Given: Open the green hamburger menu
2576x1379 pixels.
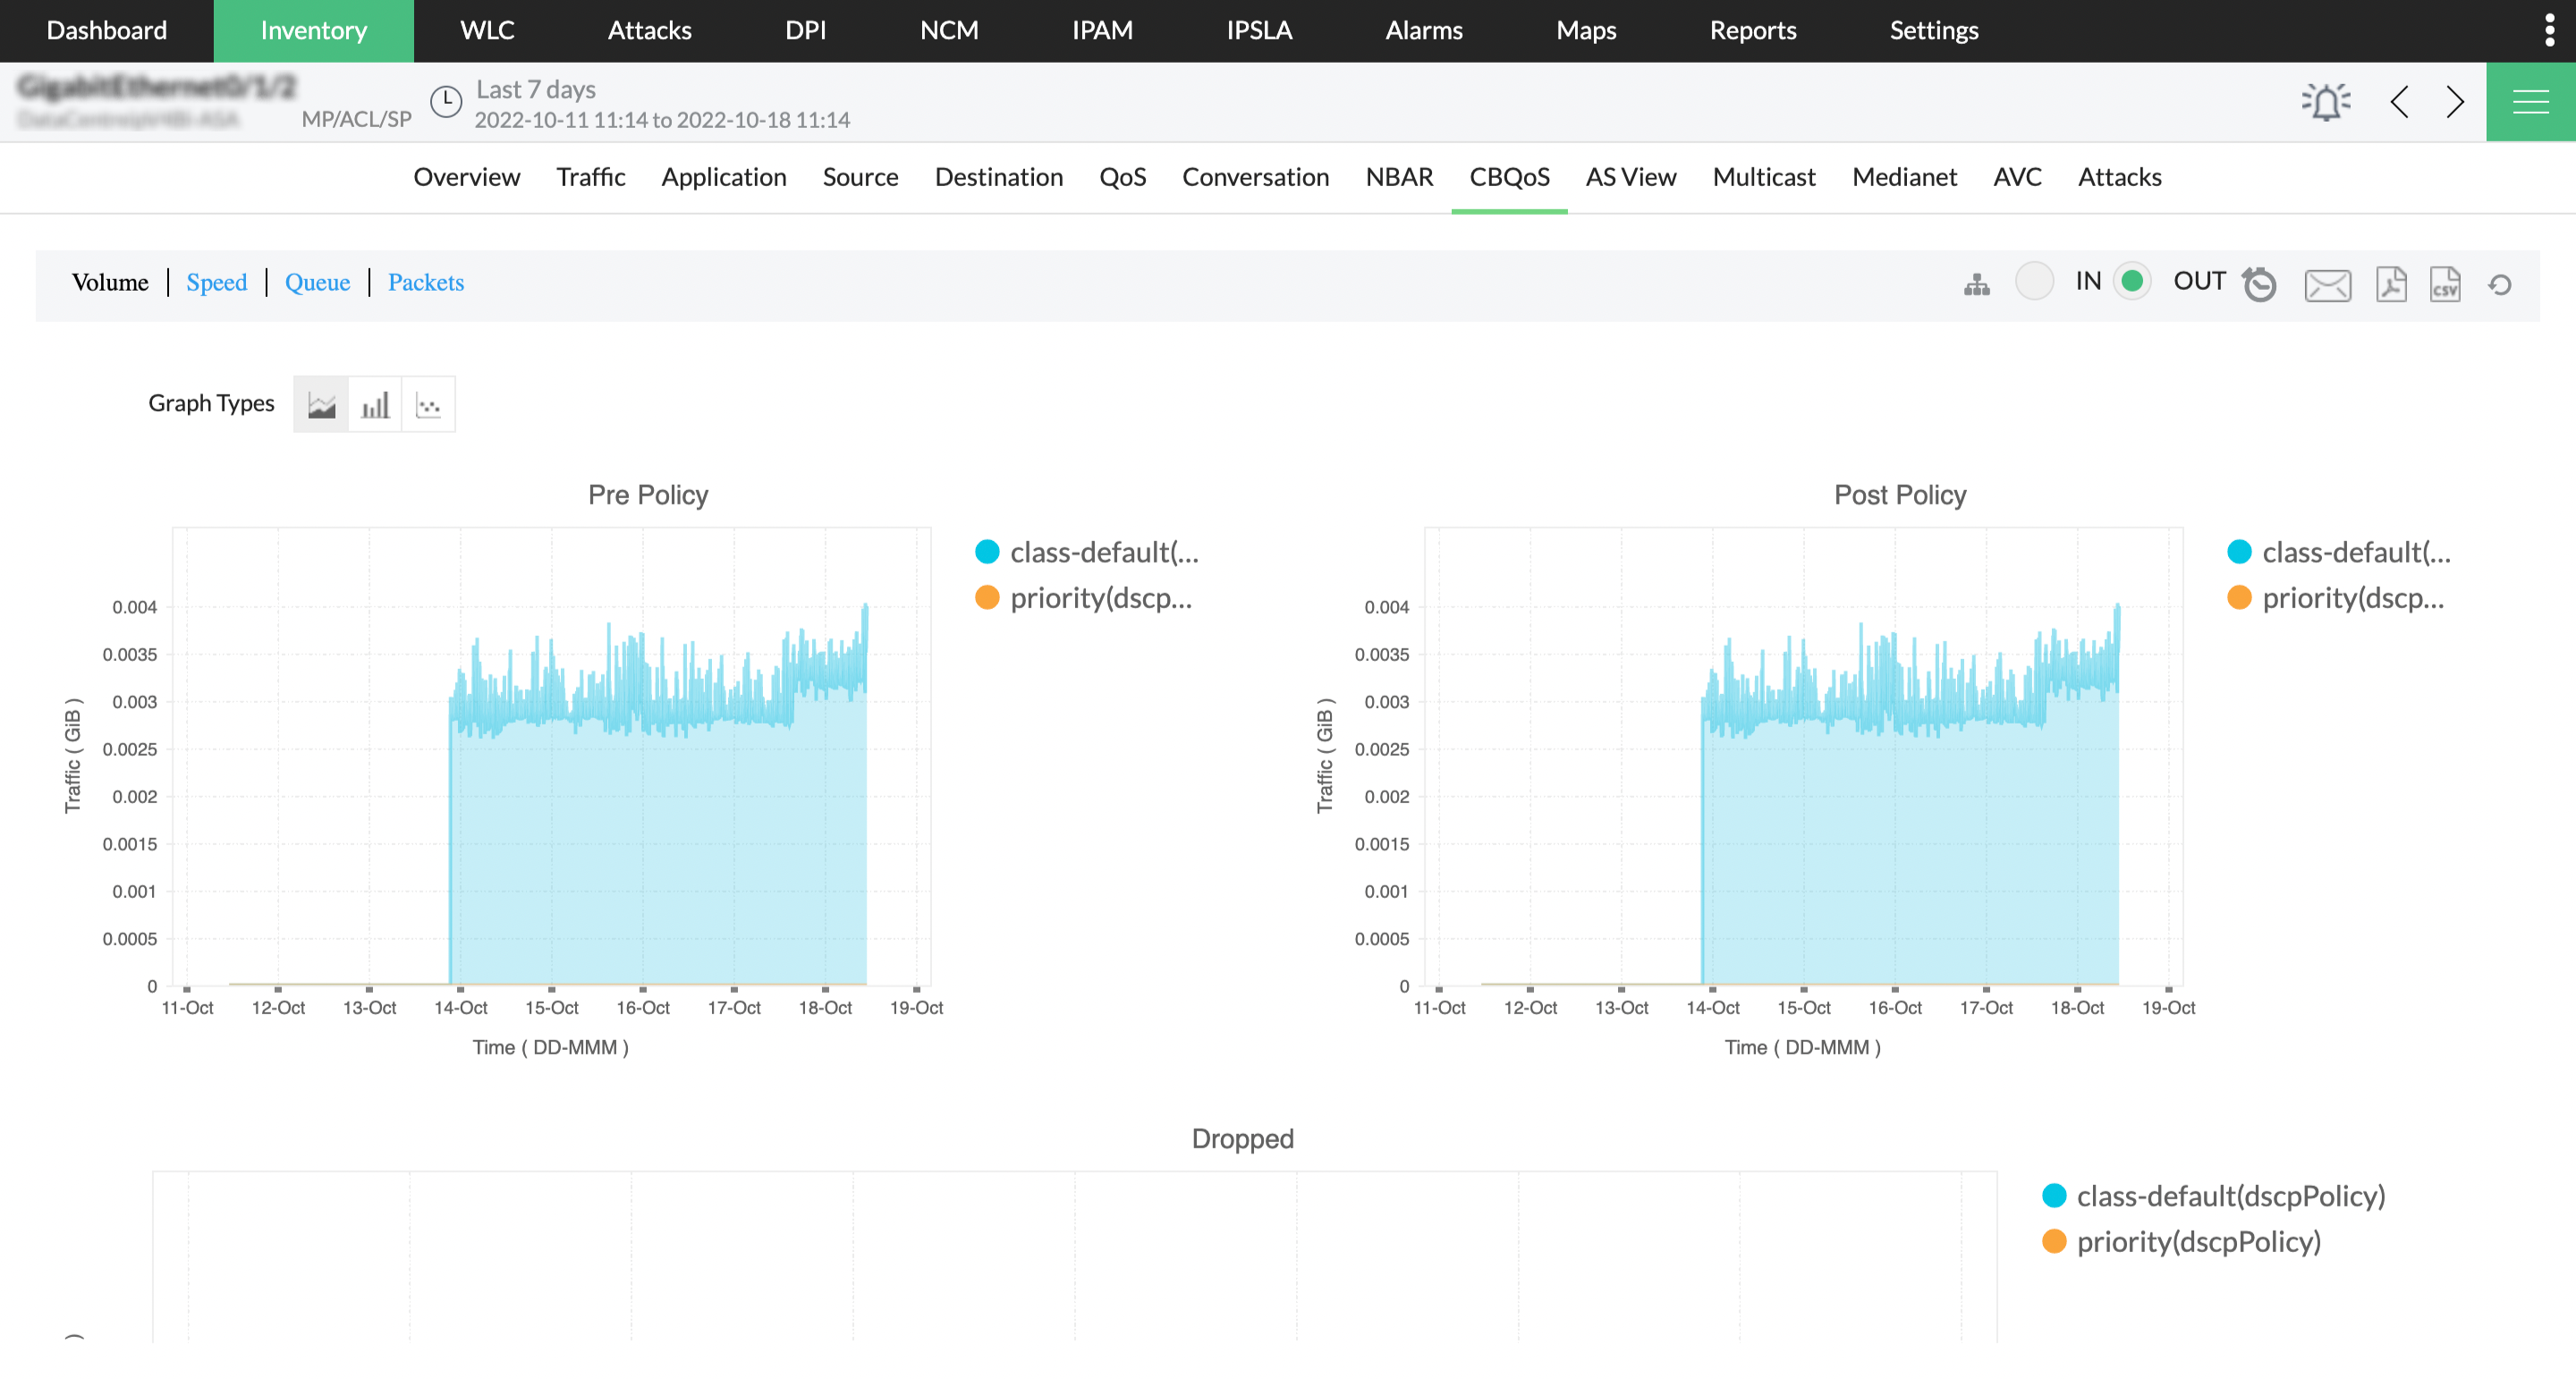Looking at the screenshot, I should [x=2530, y=101].
